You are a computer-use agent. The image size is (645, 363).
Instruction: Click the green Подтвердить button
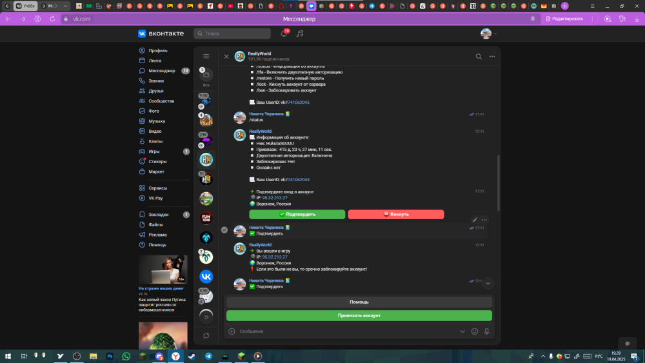pos(297,214)
